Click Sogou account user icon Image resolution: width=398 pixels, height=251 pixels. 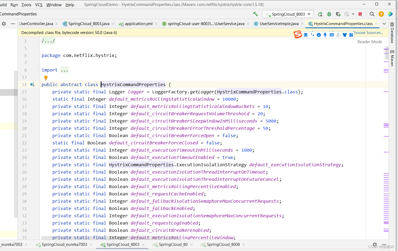338,35
